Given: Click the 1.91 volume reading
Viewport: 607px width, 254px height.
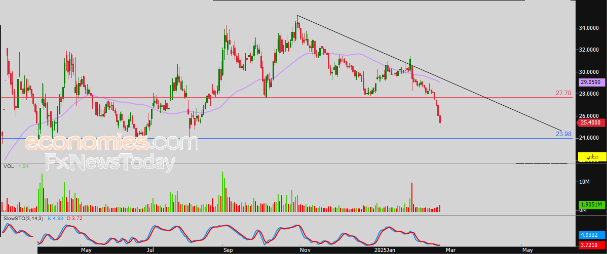Looking at the screenshot, I should pos(24,166).
